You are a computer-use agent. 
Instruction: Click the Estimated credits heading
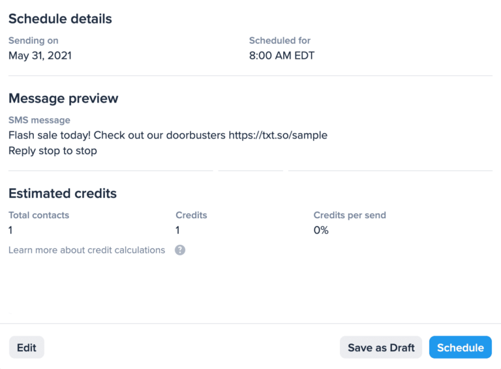coord(63,193)
